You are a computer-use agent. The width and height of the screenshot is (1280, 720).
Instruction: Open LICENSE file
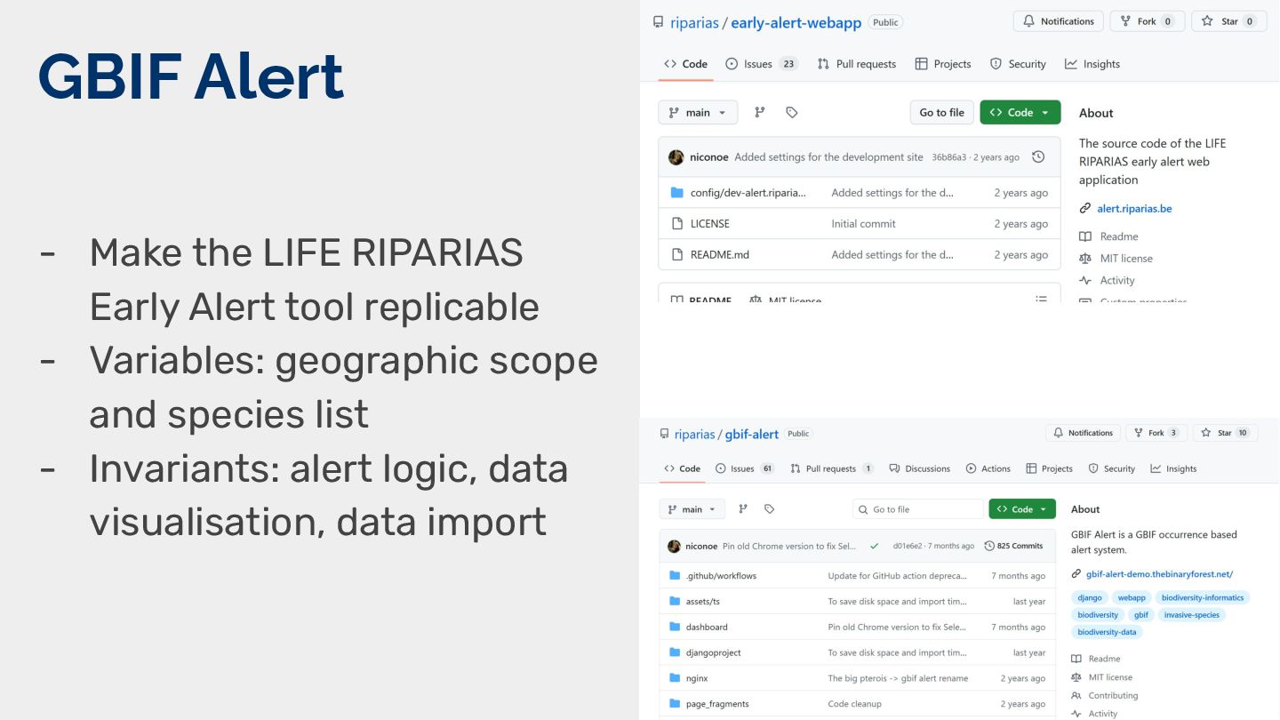click(710, 224)
